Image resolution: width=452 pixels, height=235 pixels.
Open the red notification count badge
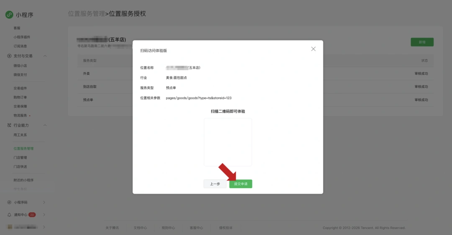32,215
